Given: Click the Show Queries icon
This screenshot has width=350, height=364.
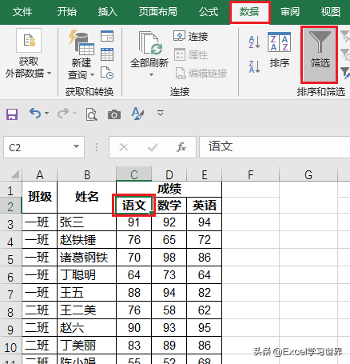Looking at the screenshot, I should click(107, 36).
